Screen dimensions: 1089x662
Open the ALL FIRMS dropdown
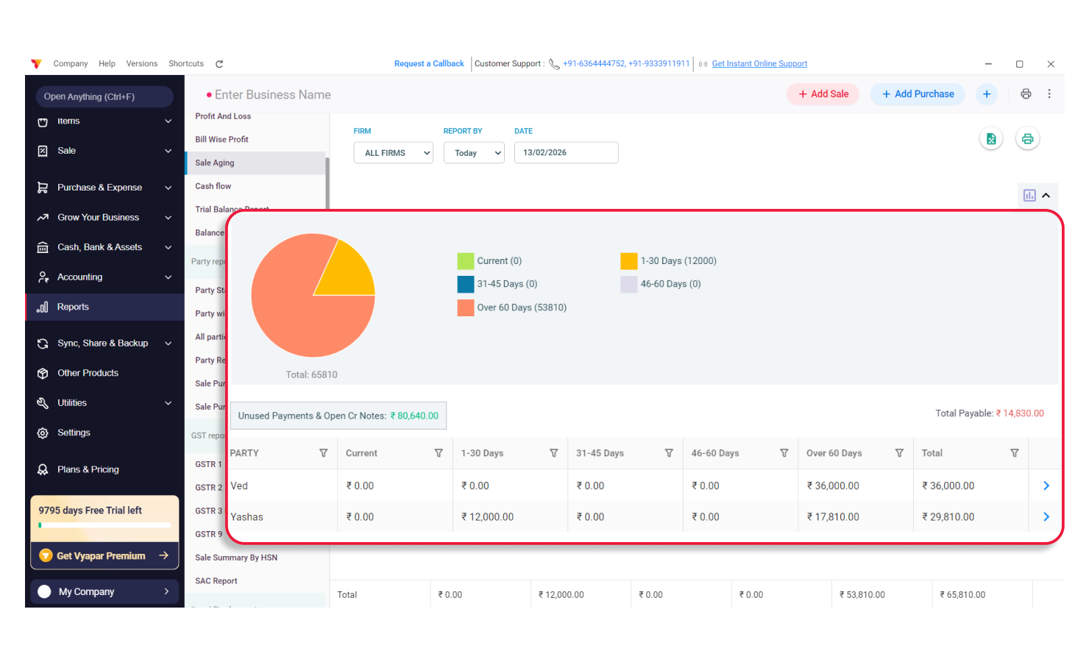(394, 153)
